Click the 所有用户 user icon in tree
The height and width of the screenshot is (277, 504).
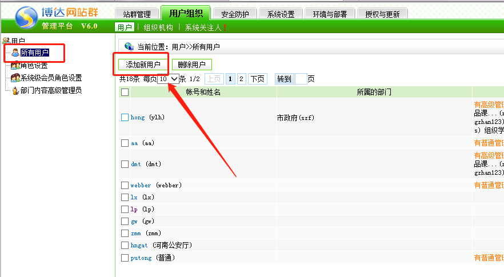[15, 53]
